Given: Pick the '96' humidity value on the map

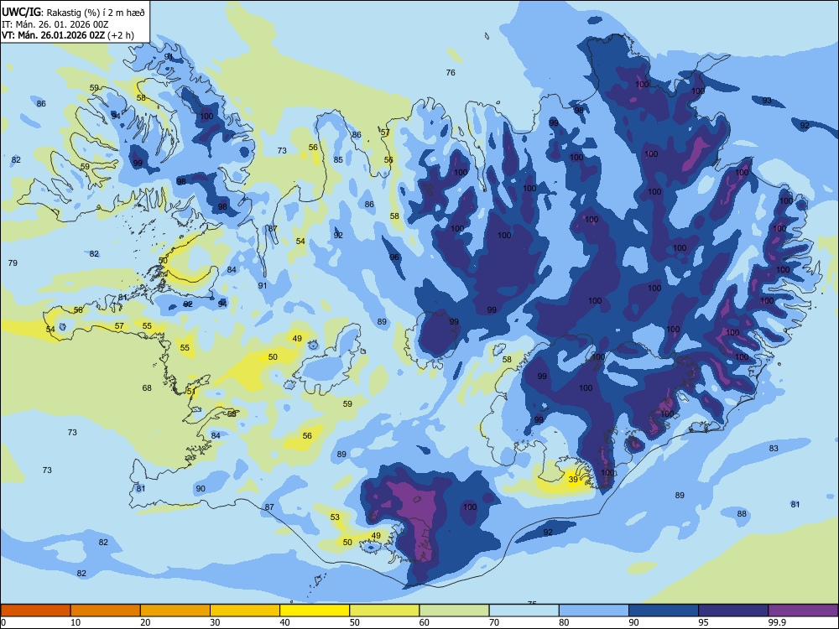Looking at the screenshot, I should point(394,257).
